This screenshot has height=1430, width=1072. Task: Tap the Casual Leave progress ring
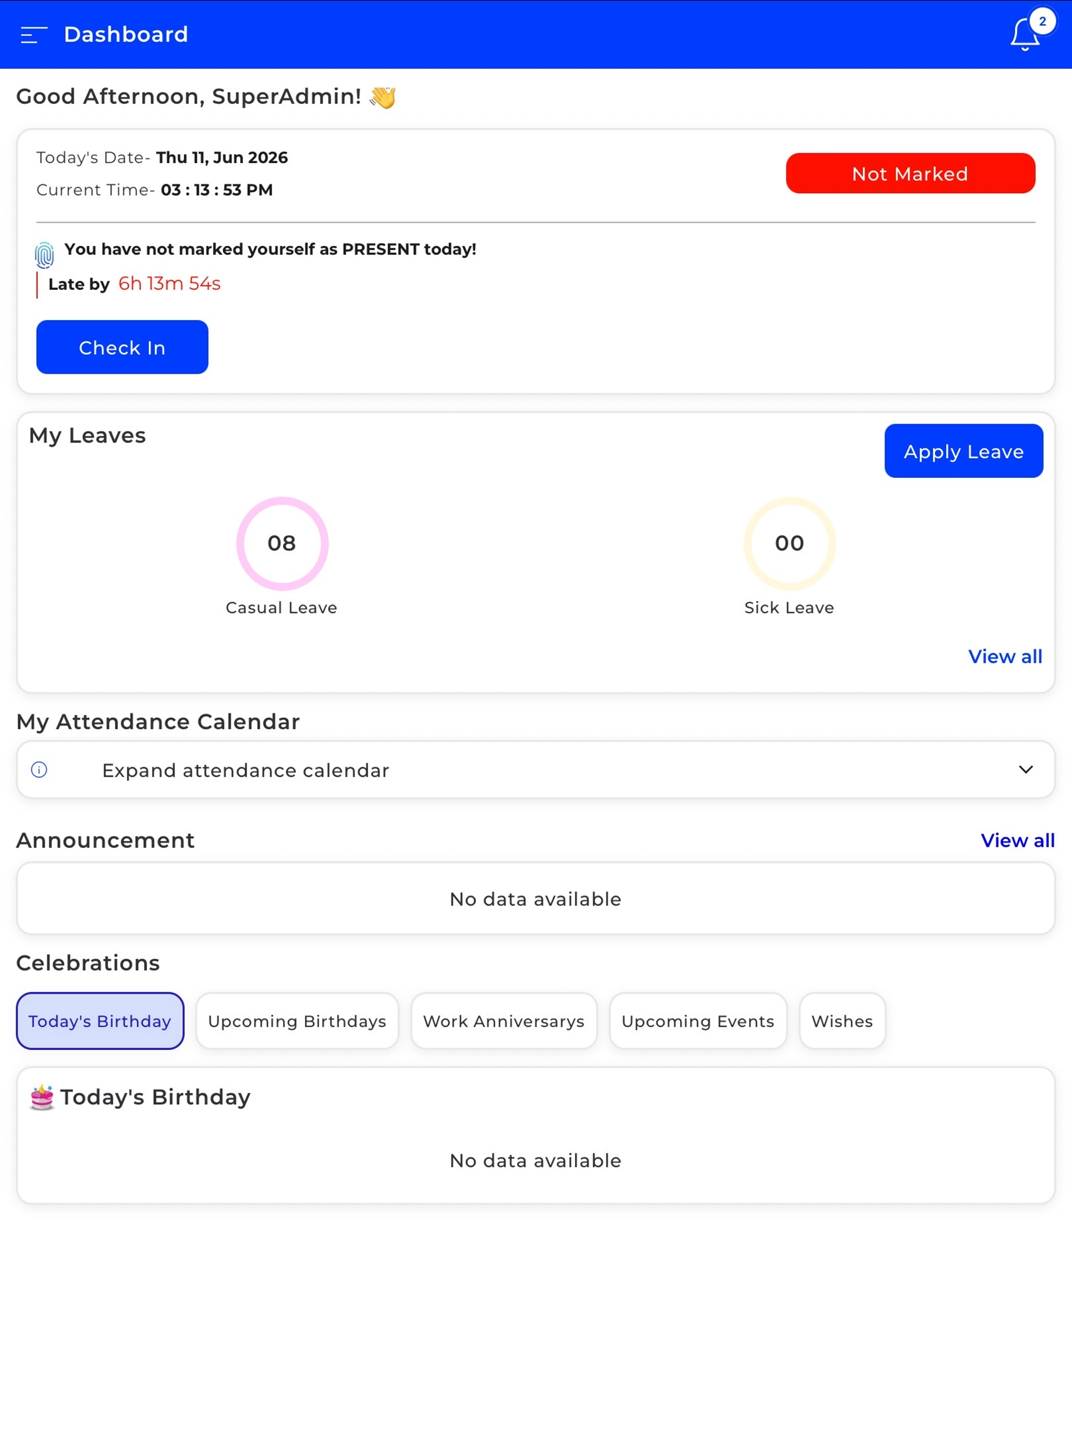pyautogui.click(x=283, y=543)
